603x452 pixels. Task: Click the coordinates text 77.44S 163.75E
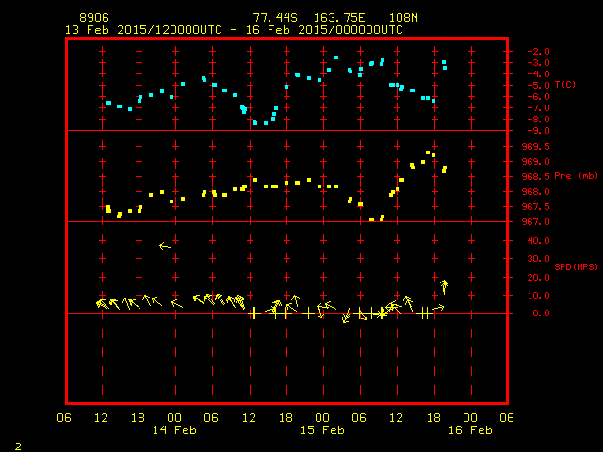tap(309, 18)
